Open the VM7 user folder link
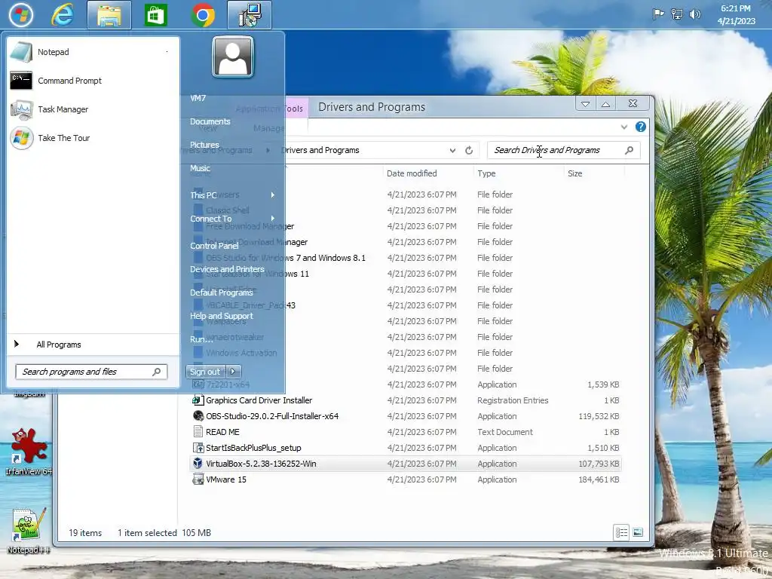Image resolution: width=772 pixels, height=579 pixels. click(198, 98)
